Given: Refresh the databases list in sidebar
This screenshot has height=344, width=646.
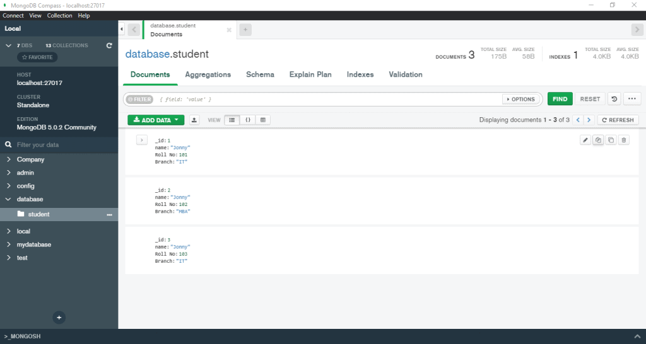Looking at the screenshot, I should pos(109,45).
